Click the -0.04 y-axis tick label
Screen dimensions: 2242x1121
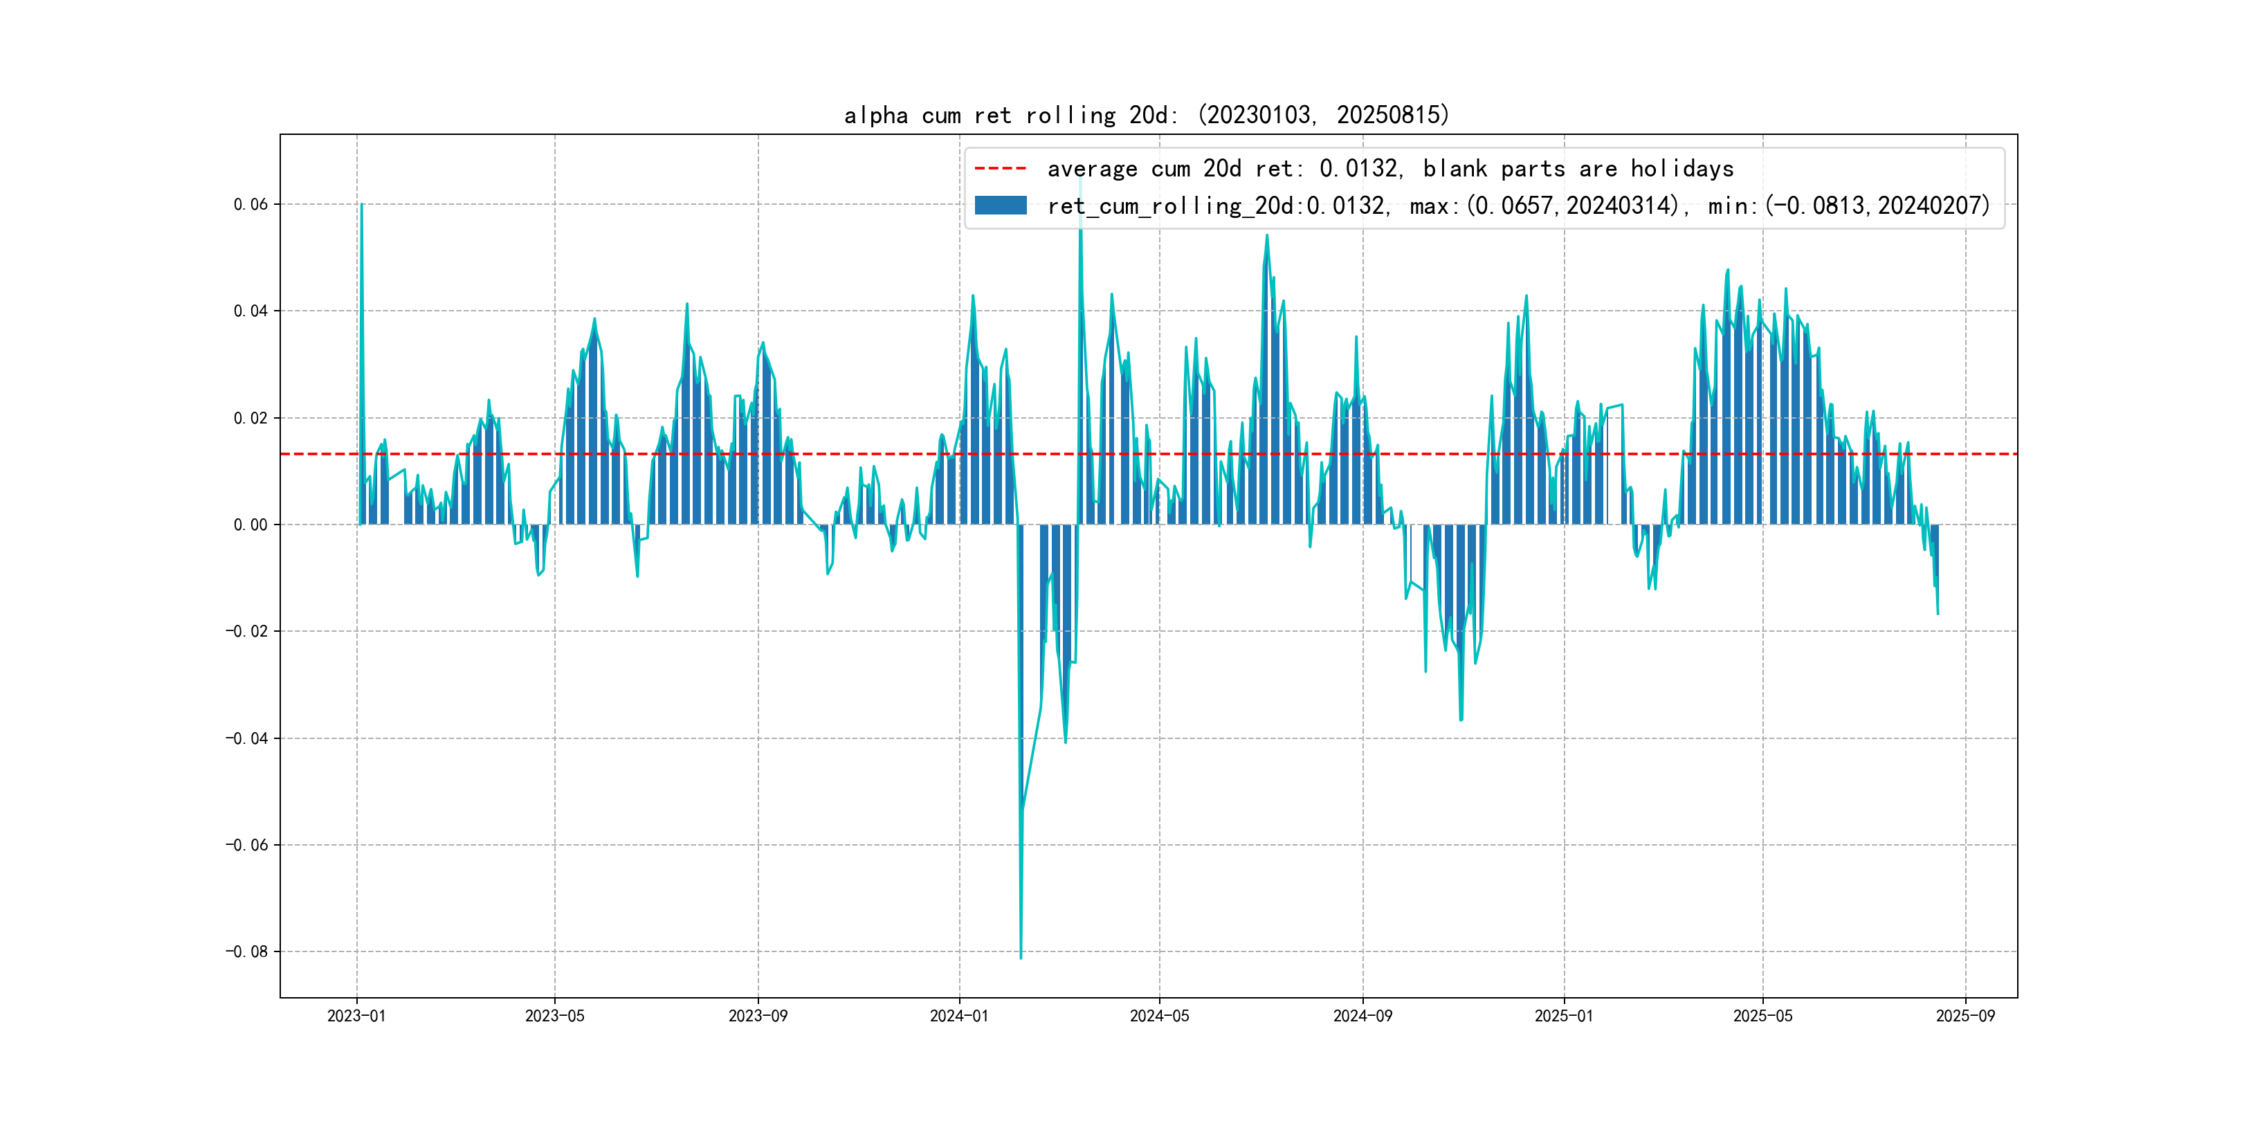(x=247, y=738)
